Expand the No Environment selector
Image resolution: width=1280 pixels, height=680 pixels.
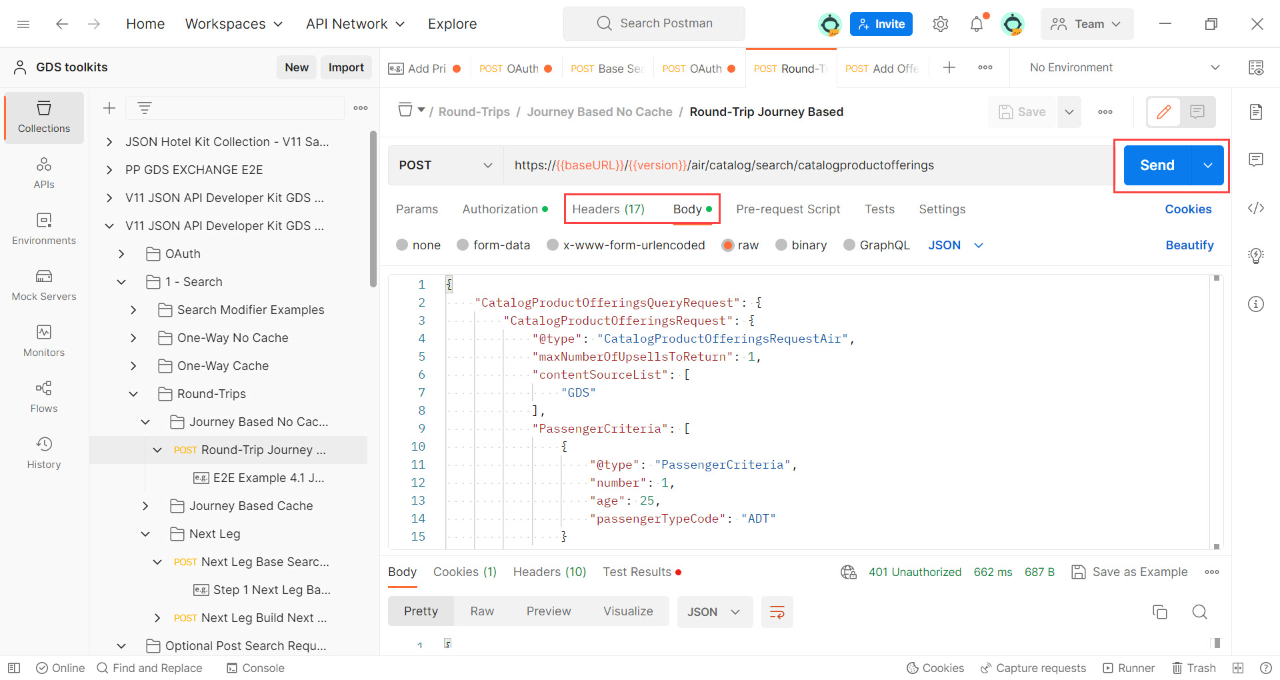tap(1124, 67)
